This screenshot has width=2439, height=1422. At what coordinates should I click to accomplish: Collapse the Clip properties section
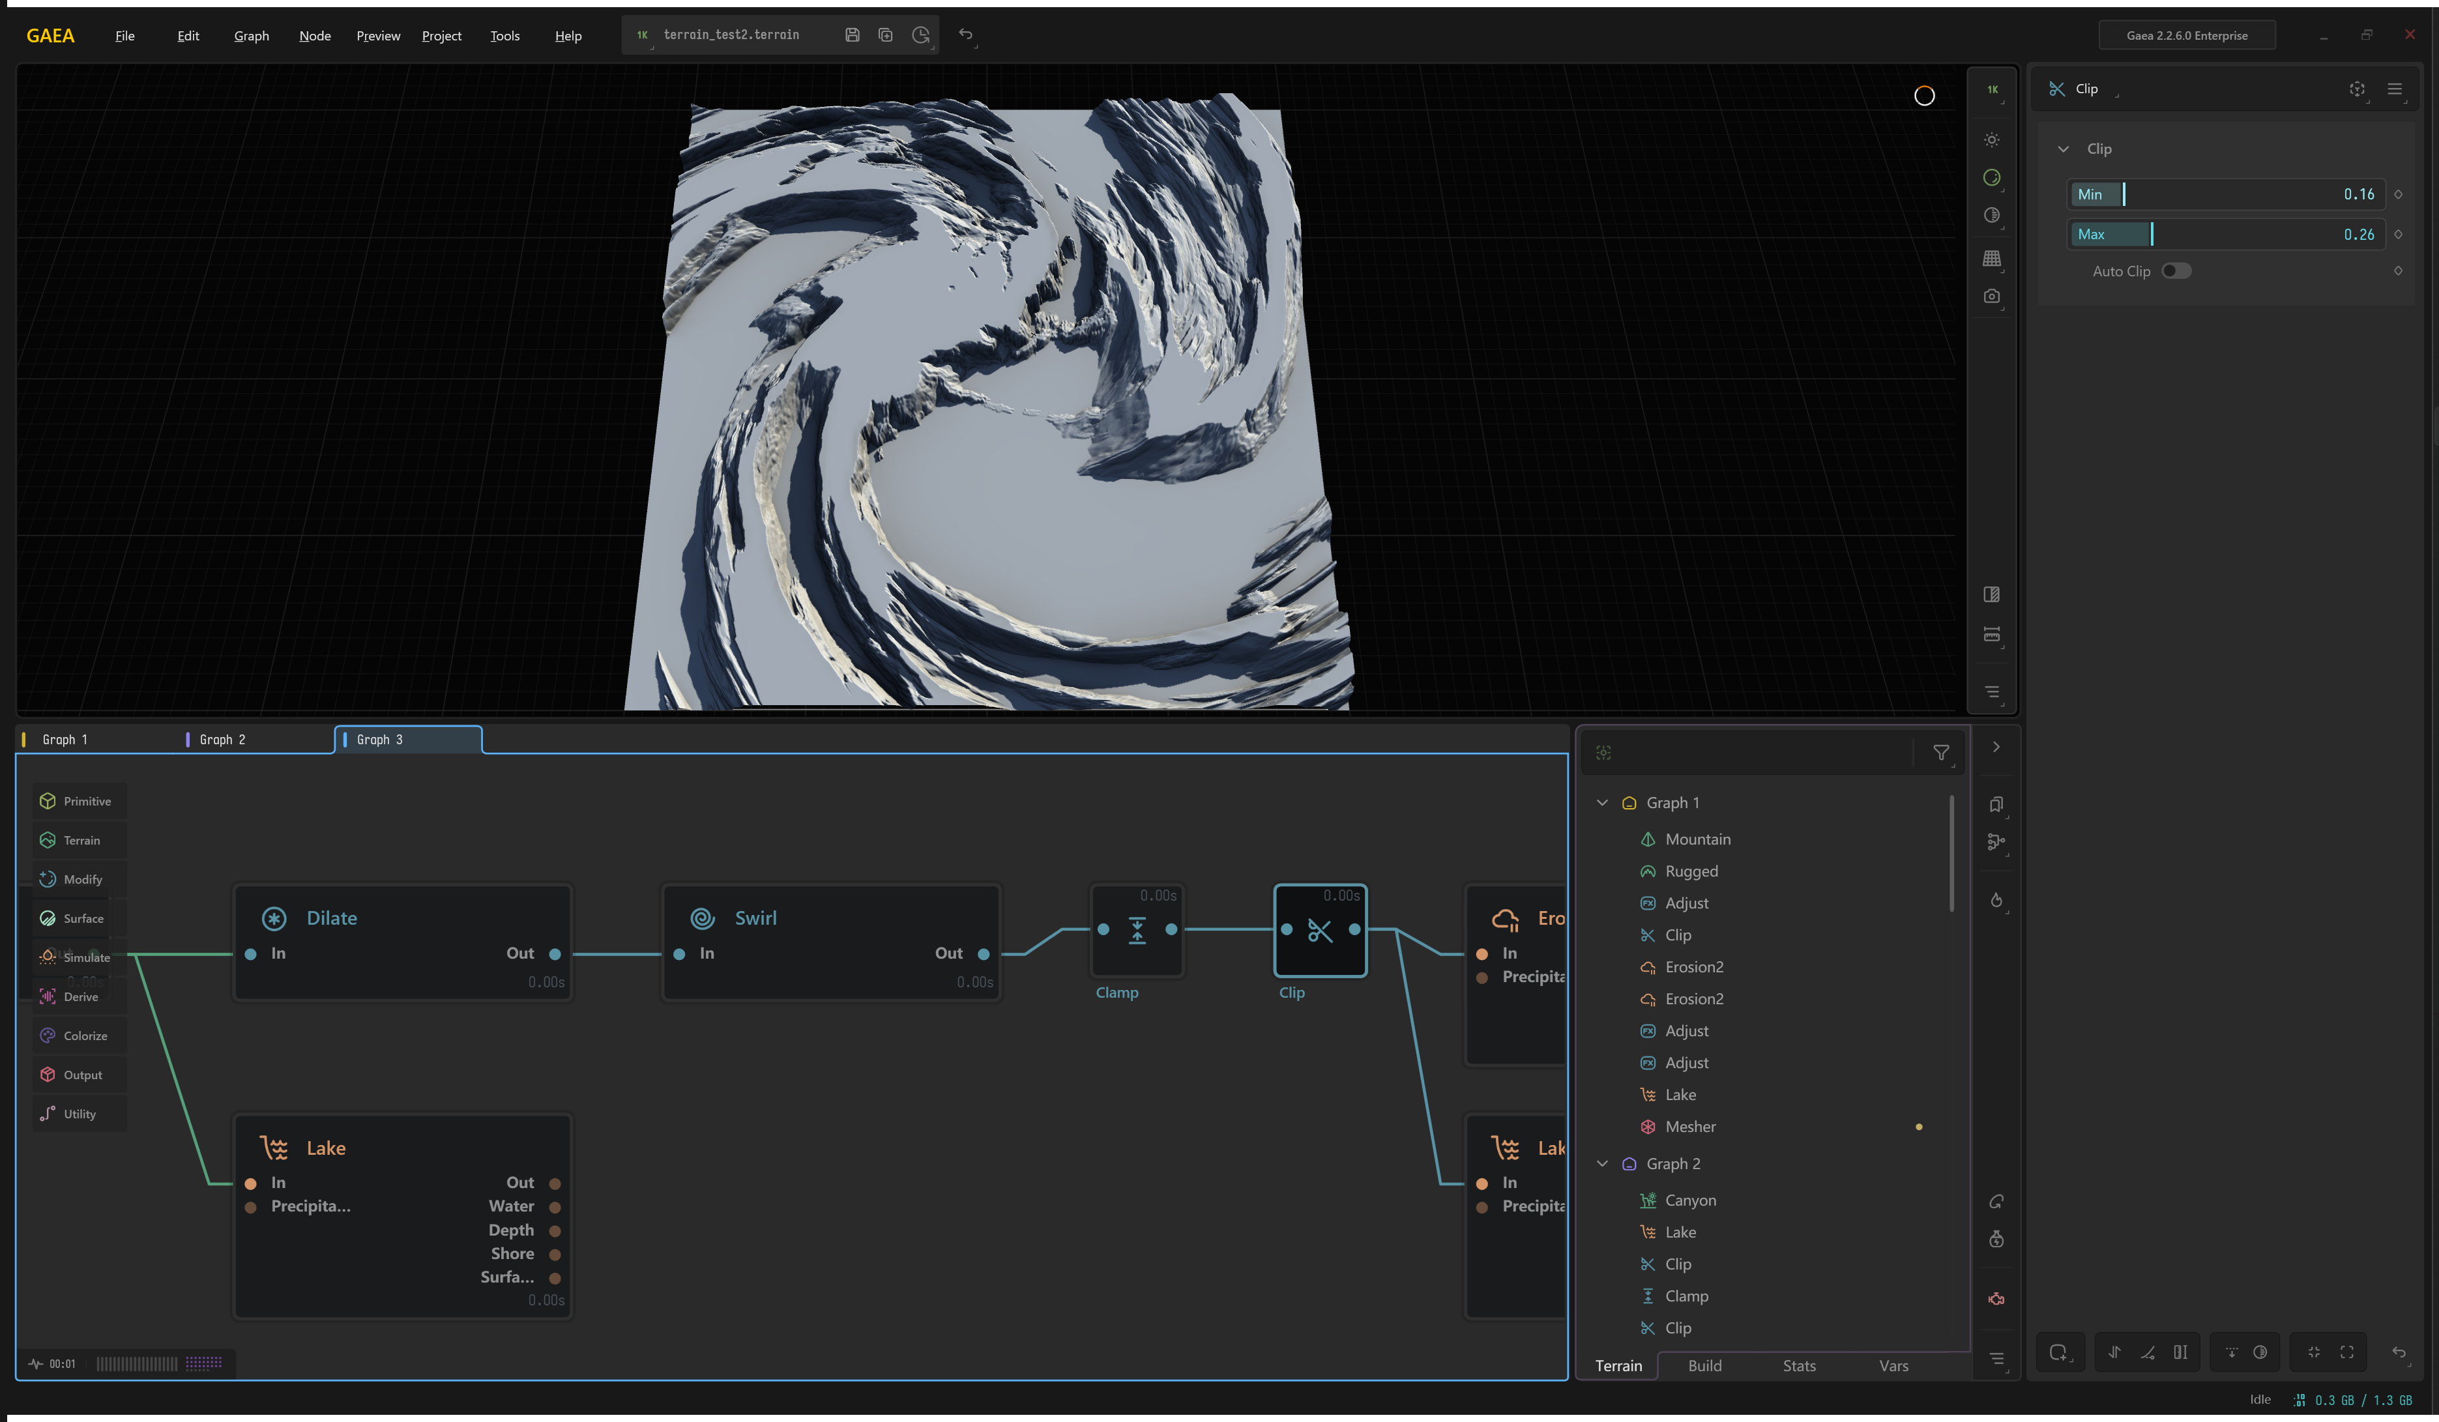[2062, 149]
